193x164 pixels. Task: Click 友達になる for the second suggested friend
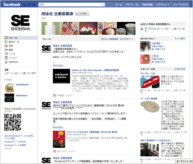pos(160,62)
